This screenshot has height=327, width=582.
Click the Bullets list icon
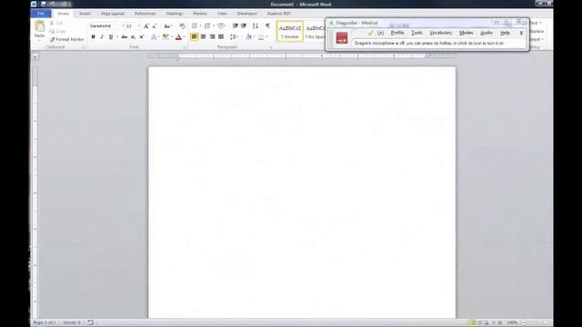coord(195,26)
